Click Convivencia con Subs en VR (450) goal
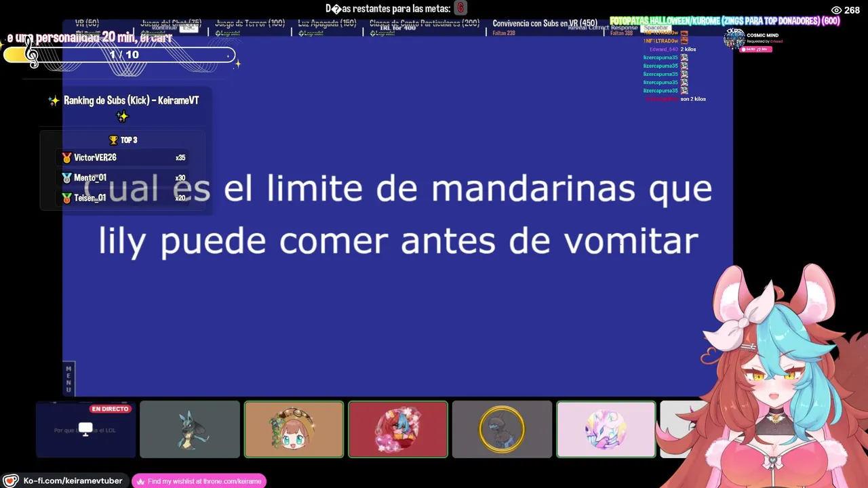 [545, 23]
